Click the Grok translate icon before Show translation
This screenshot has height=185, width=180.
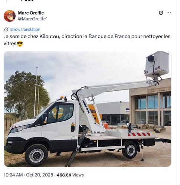coord(6,30)
